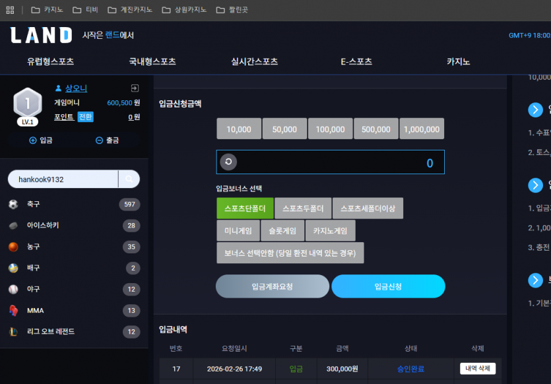Image resolution: width=551 pixels, height=384 pixels.
Task: Reset deposit amount with circular arrow icon
Action: 228,162
